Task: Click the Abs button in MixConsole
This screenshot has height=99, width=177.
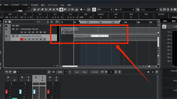Action: pos(84,72)
